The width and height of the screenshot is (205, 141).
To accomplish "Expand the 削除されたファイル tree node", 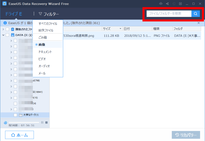I will (3, 29).
